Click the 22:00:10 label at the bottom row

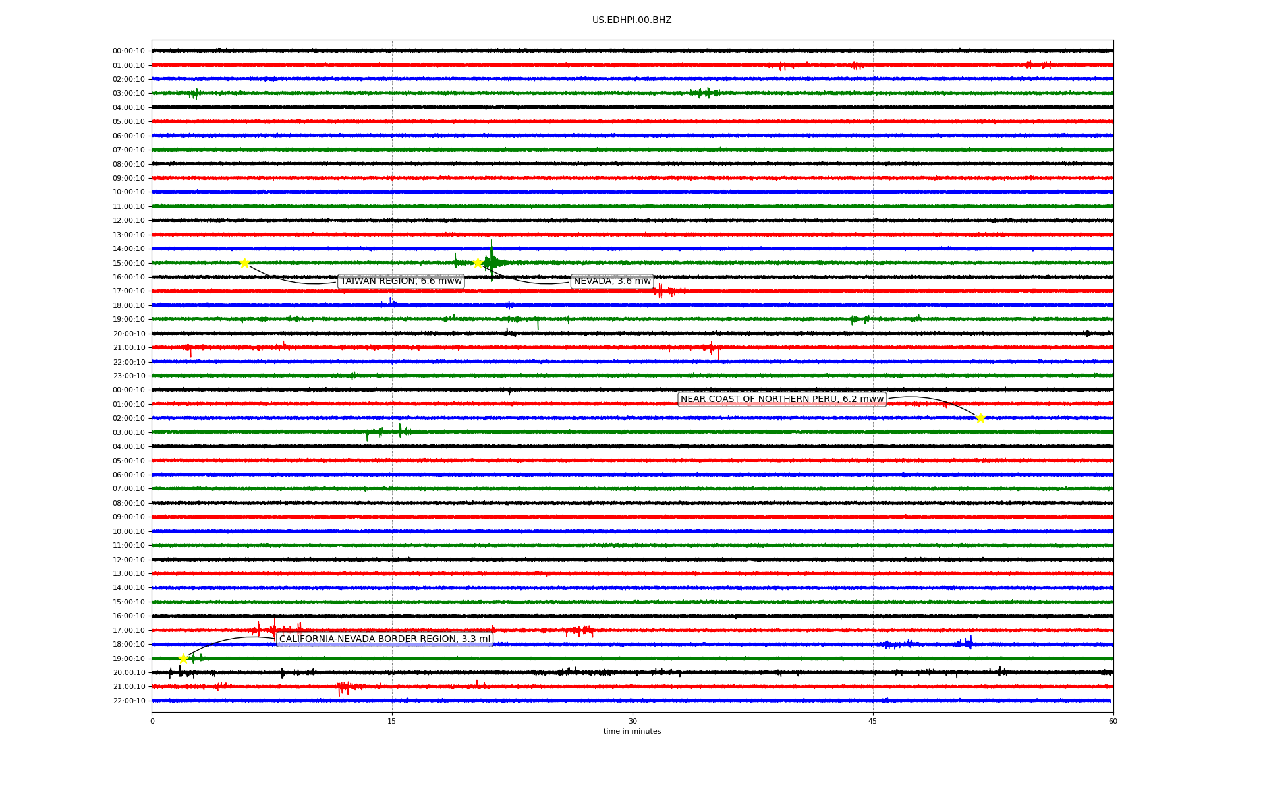point(128,701)
